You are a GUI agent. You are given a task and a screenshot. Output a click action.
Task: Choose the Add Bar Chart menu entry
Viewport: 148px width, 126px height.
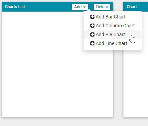(x=113, y=17)
